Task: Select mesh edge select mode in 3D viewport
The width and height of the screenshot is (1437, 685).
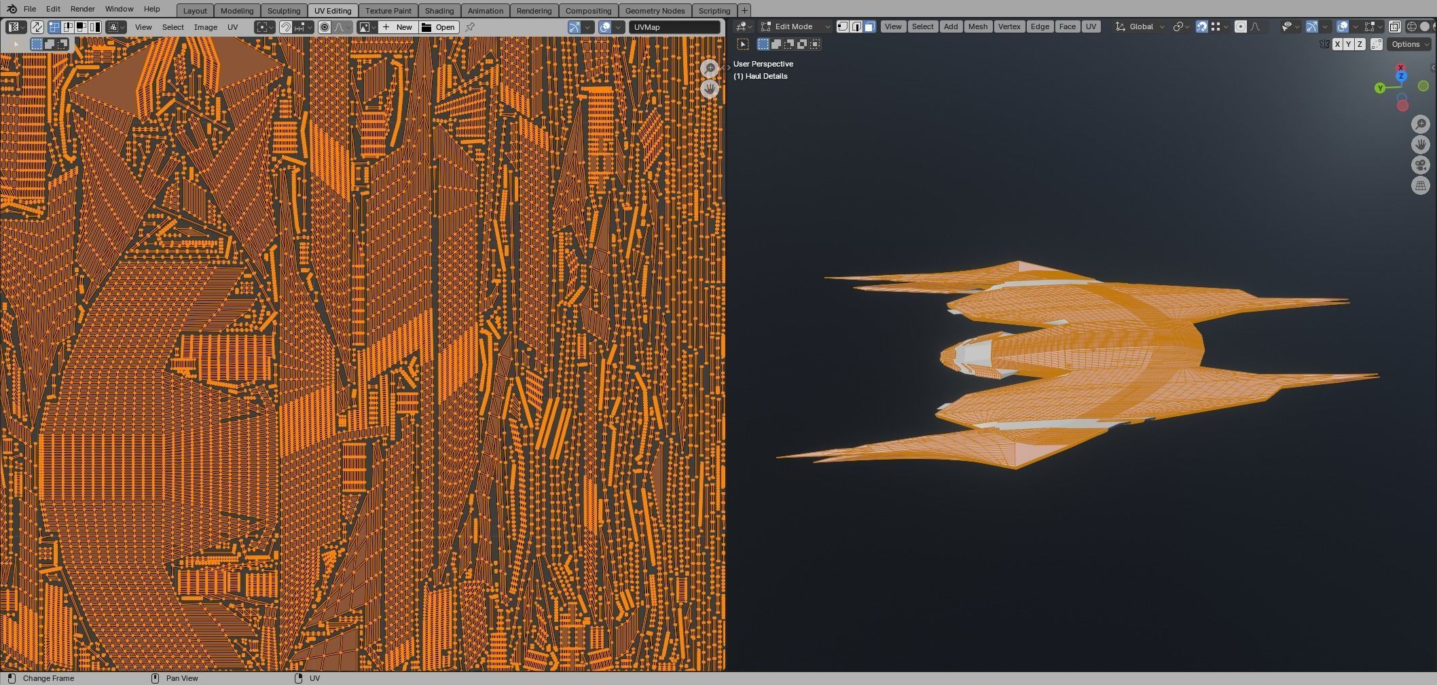Action: coord(856,26)
